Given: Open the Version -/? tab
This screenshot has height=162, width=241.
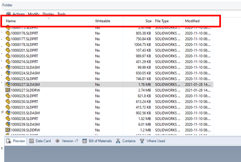Looking at the screenshot, I should click(67, 141).
